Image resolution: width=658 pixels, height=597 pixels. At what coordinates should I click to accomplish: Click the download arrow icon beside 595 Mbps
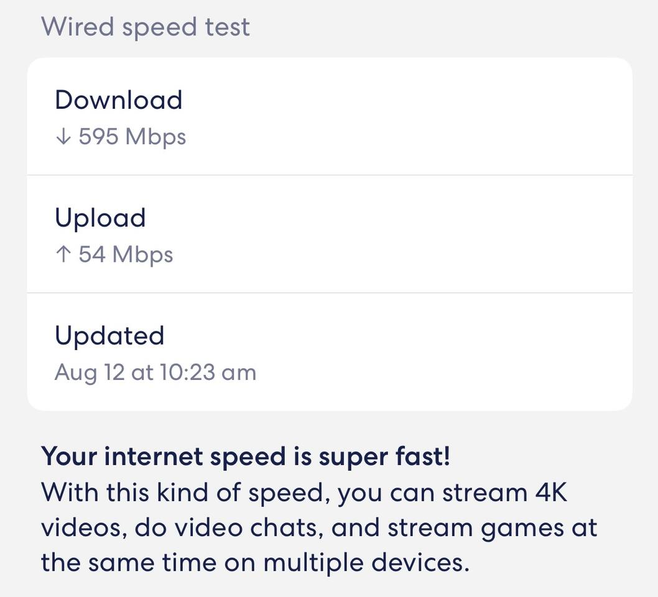coord(62,137)
